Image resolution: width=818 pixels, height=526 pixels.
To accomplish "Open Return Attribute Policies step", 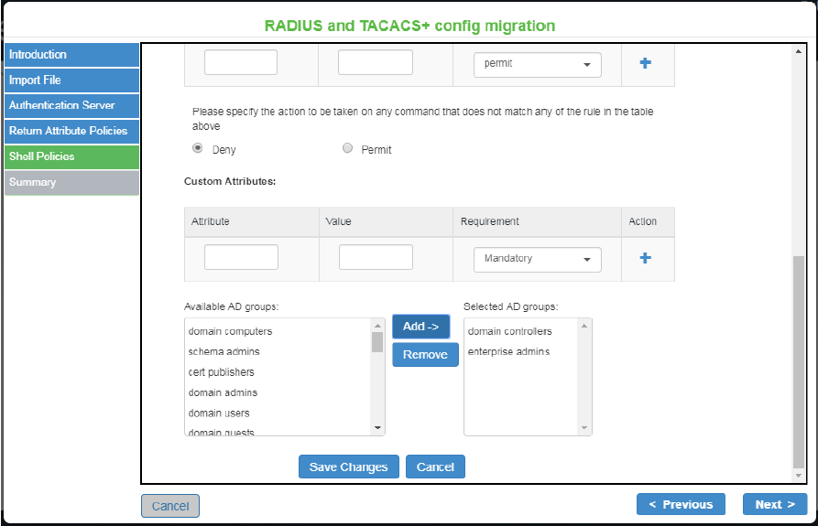I will point(72,131).
